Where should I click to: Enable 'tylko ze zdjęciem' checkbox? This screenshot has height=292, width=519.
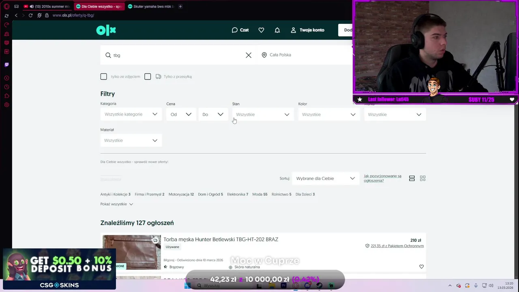tap(104, 77)
